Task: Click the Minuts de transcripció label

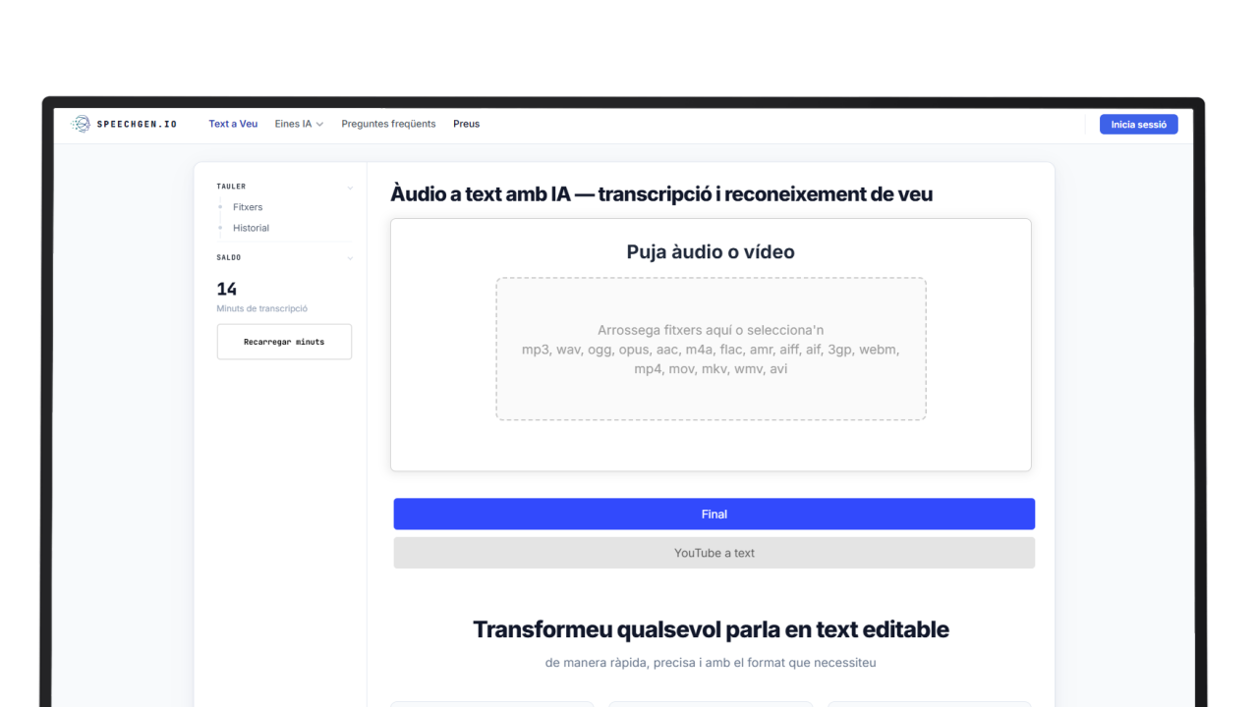Action: (x=261, y=308)
